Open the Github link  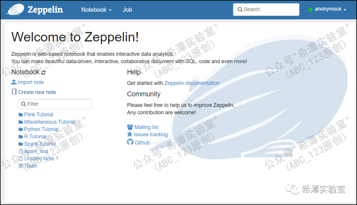pos(142,143)
